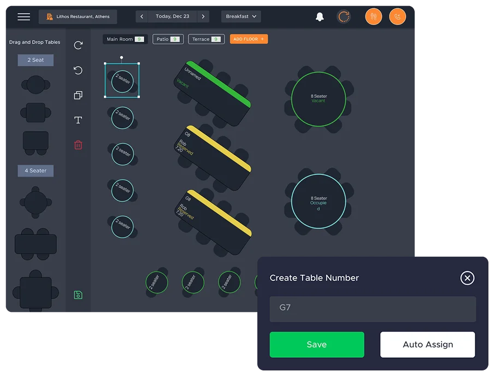Select the text tool icon
Screen dimensions: 495x377
[x=78, y=120]
